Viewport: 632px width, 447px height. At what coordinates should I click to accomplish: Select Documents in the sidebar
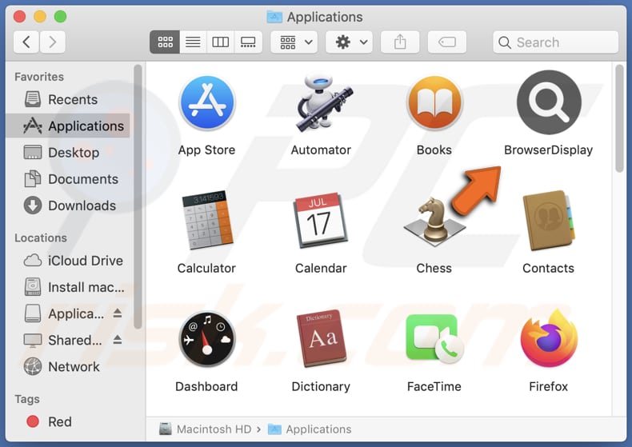68,179
